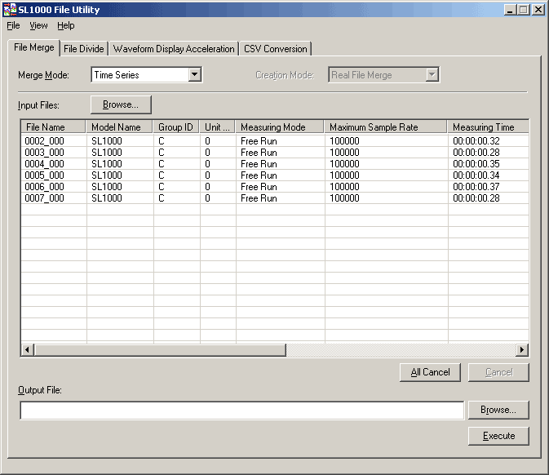The image size is (549, 475).
Task: Click the Measuring Time column header
Action: click(488, 127)
